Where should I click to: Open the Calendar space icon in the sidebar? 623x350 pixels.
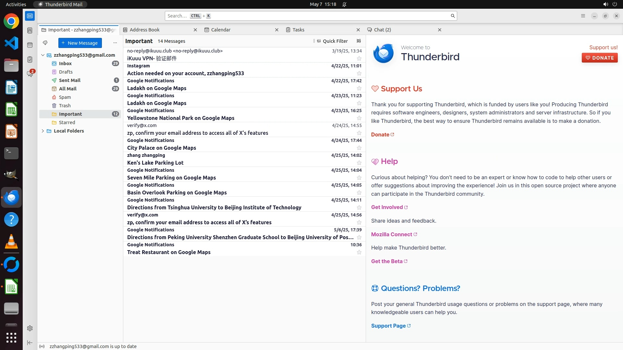(x=30, y=45)
